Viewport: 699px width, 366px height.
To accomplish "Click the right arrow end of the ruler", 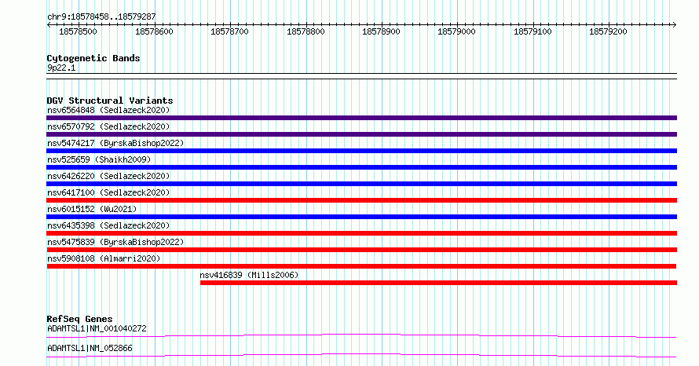I will [674, 25].
